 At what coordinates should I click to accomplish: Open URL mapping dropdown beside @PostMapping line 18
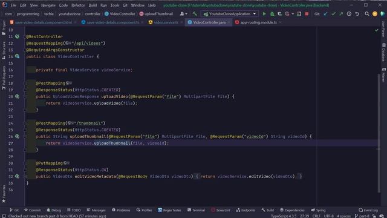coord(69,84)
